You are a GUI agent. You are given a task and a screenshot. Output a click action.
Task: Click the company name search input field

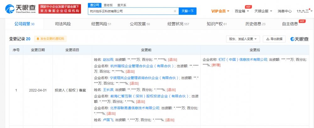(131, 11)
